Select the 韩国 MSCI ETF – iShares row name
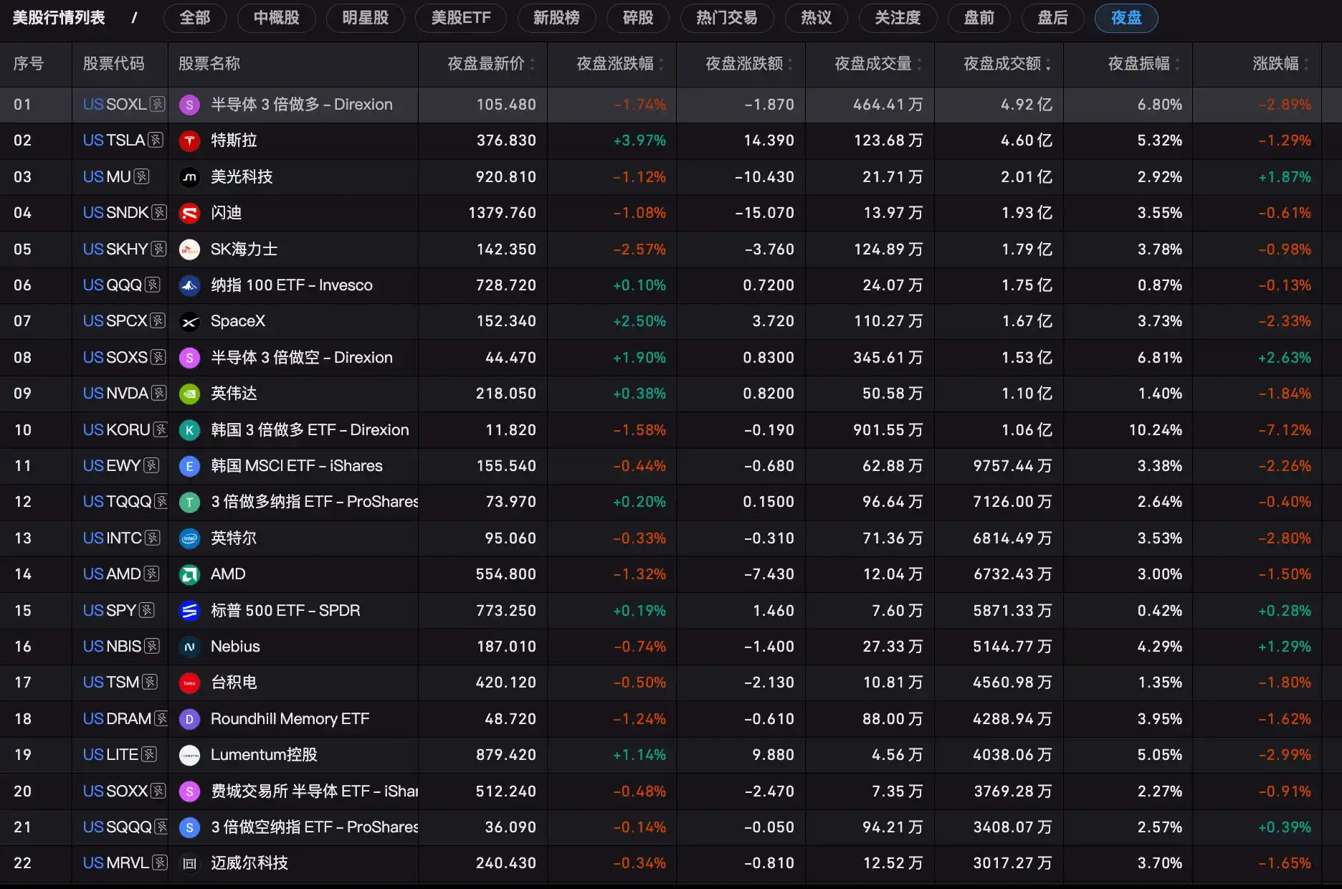Image resolution: width=1342 pixels, height=889 pixels. [297, 466]
